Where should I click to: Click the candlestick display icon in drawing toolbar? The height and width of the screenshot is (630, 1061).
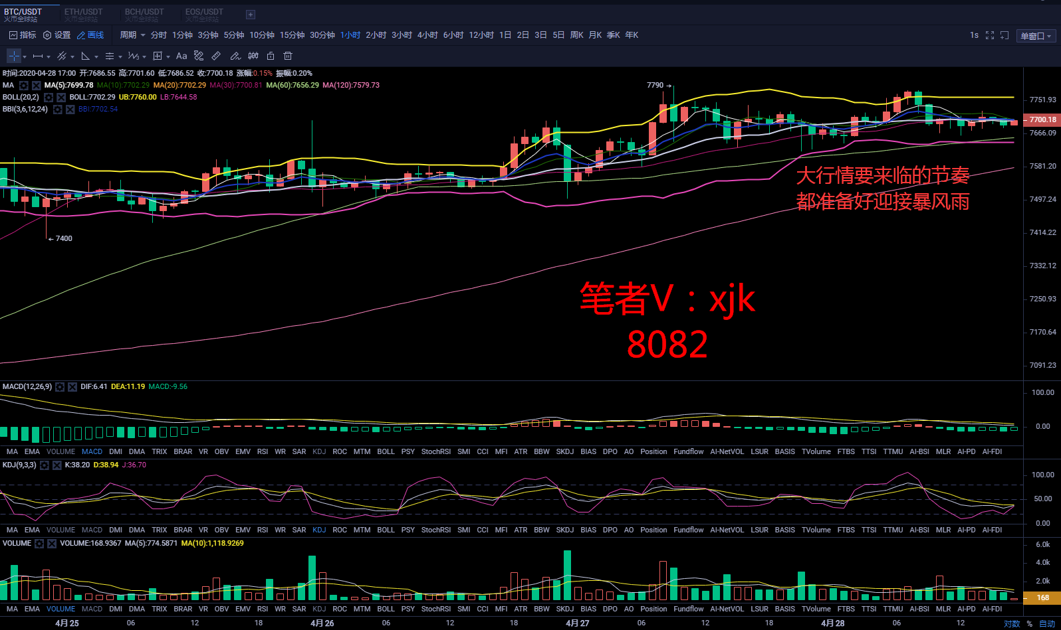coord(253,56)
